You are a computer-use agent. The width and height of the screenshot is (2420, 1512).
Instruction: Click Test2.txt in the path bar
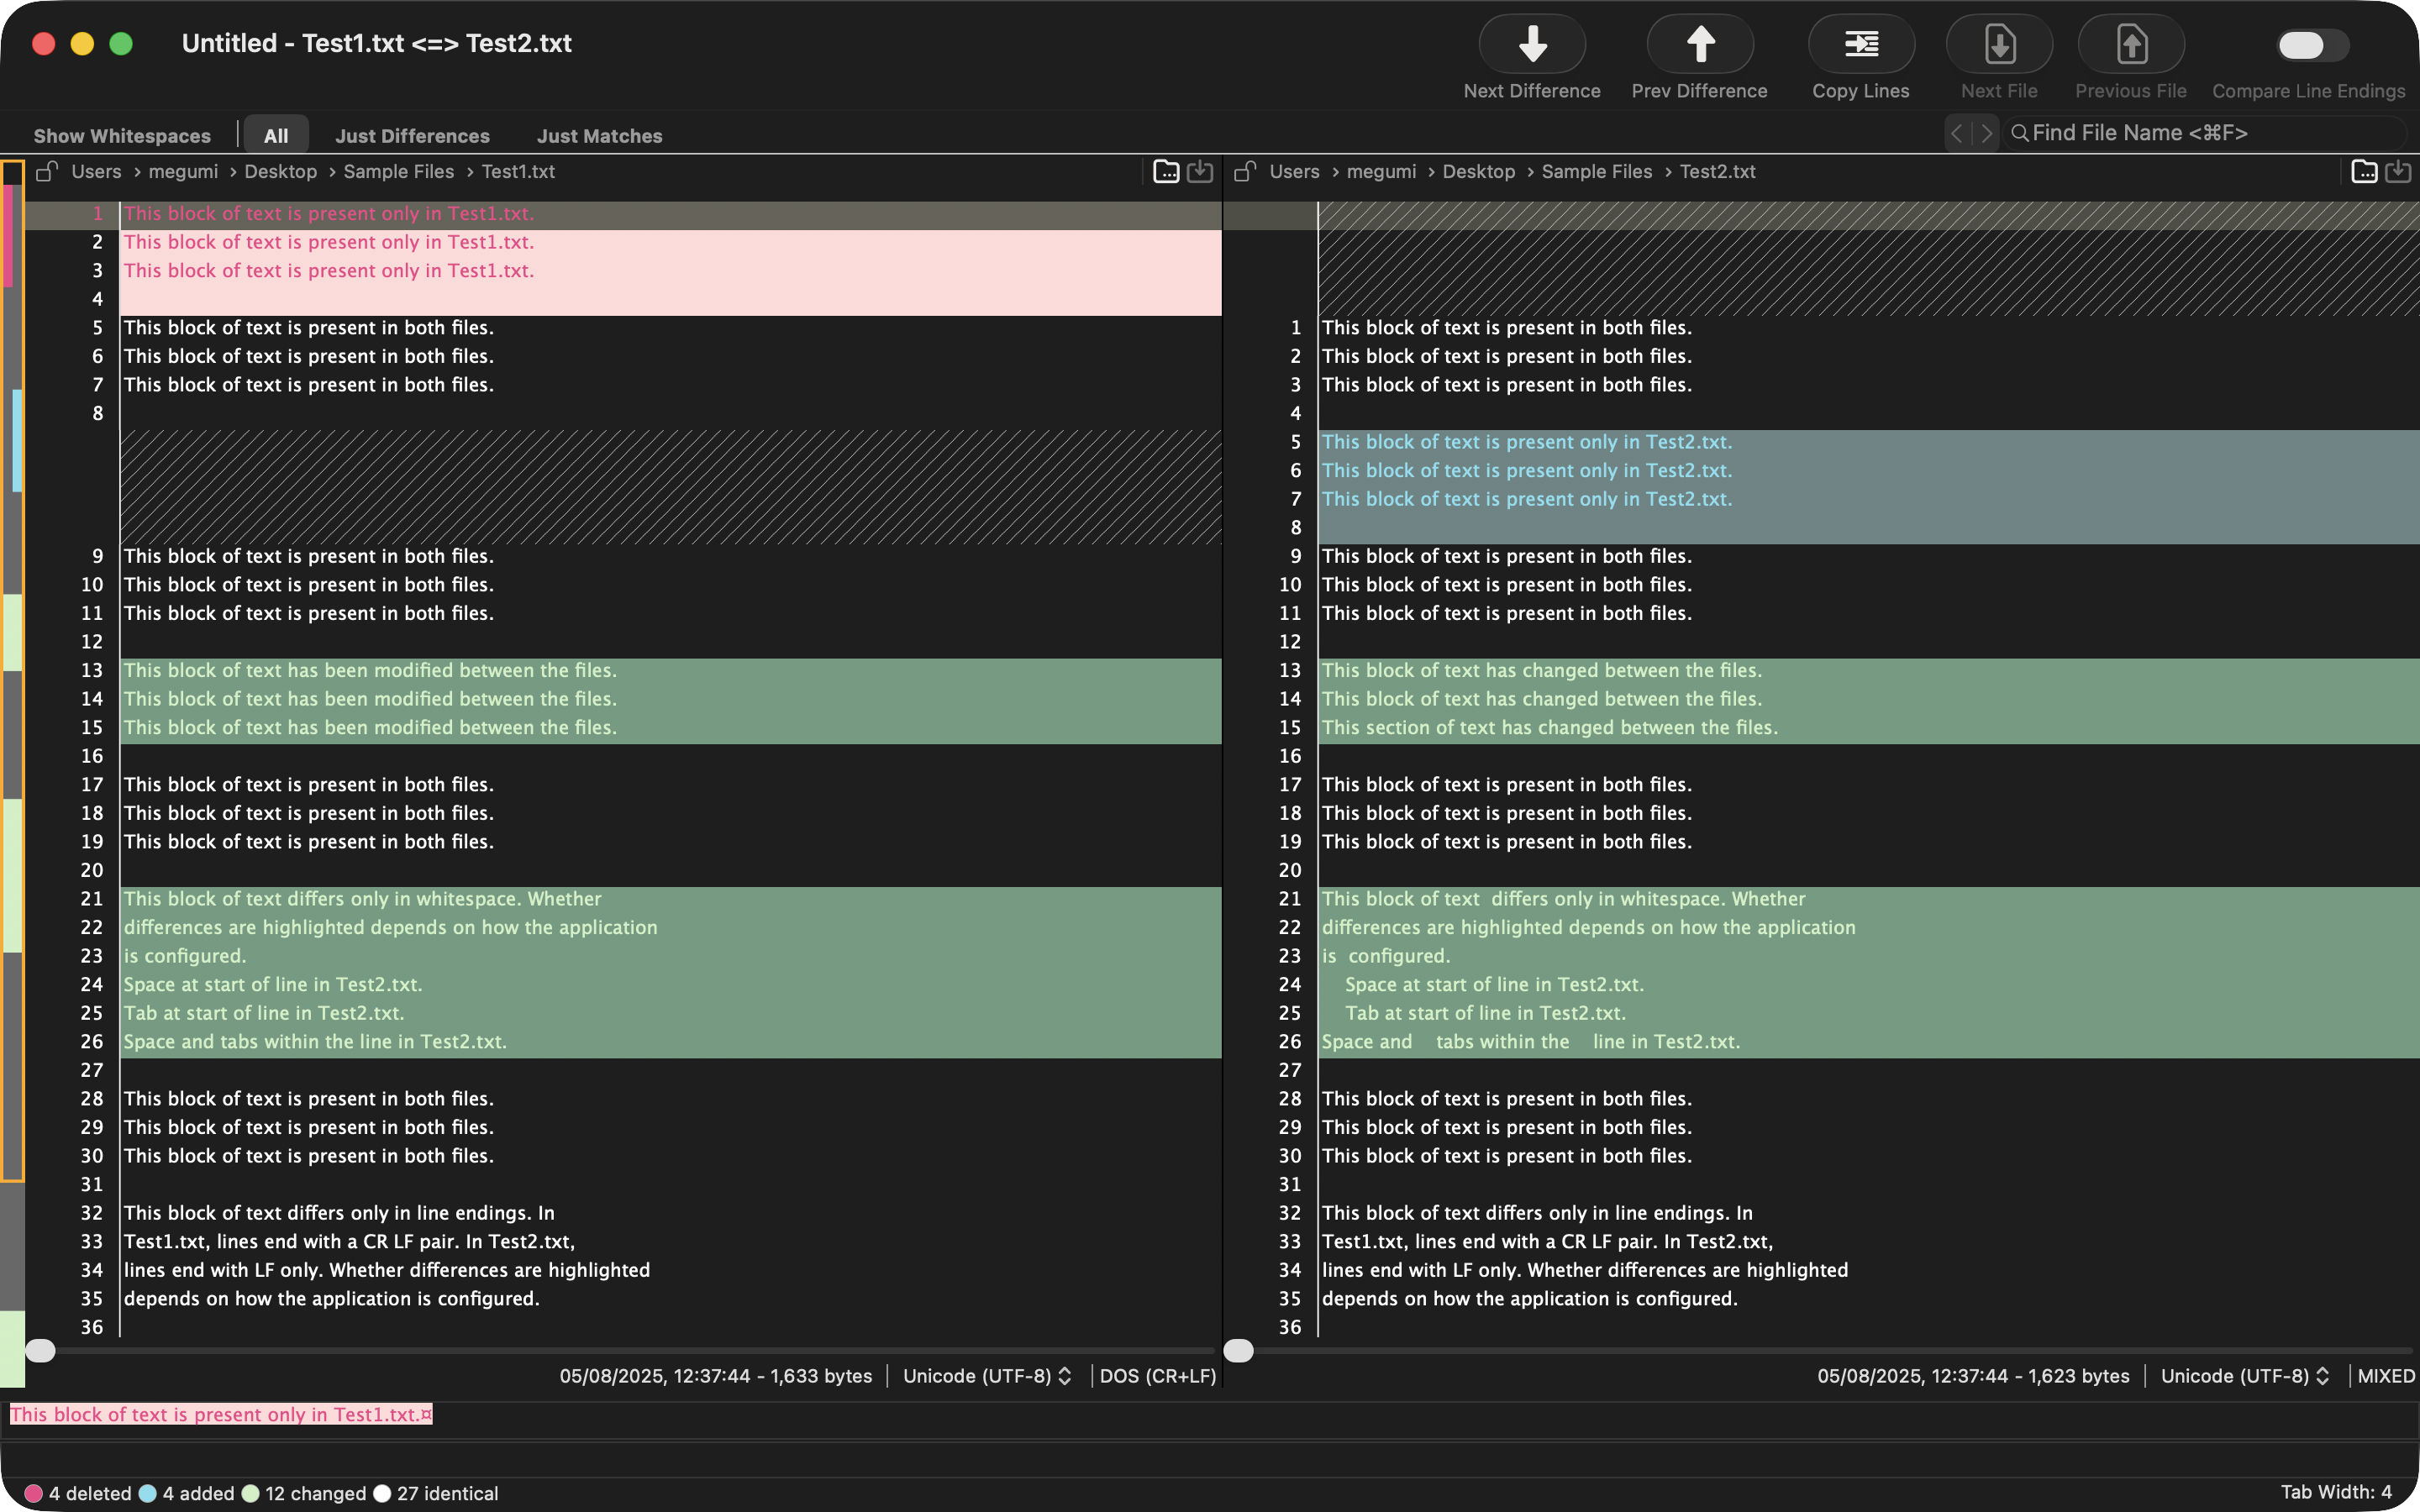tap(1717, 171)
